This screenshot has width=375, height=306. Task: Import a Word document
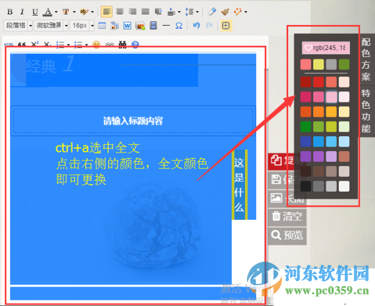click(x=127, y=26)
